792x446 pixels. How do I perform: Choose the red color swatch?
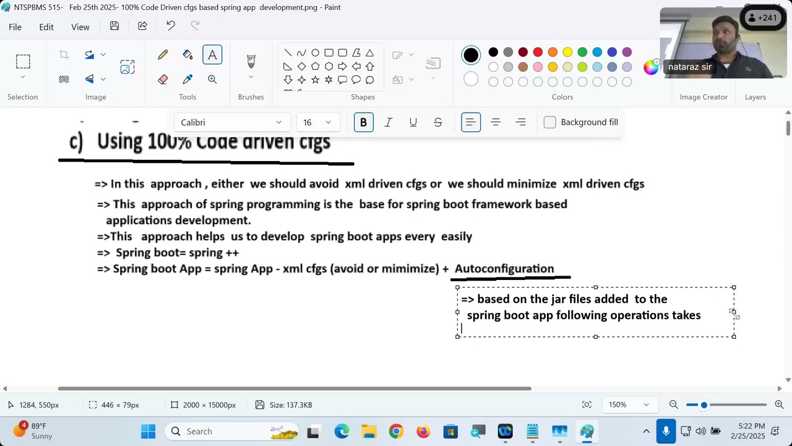(538, 52)
